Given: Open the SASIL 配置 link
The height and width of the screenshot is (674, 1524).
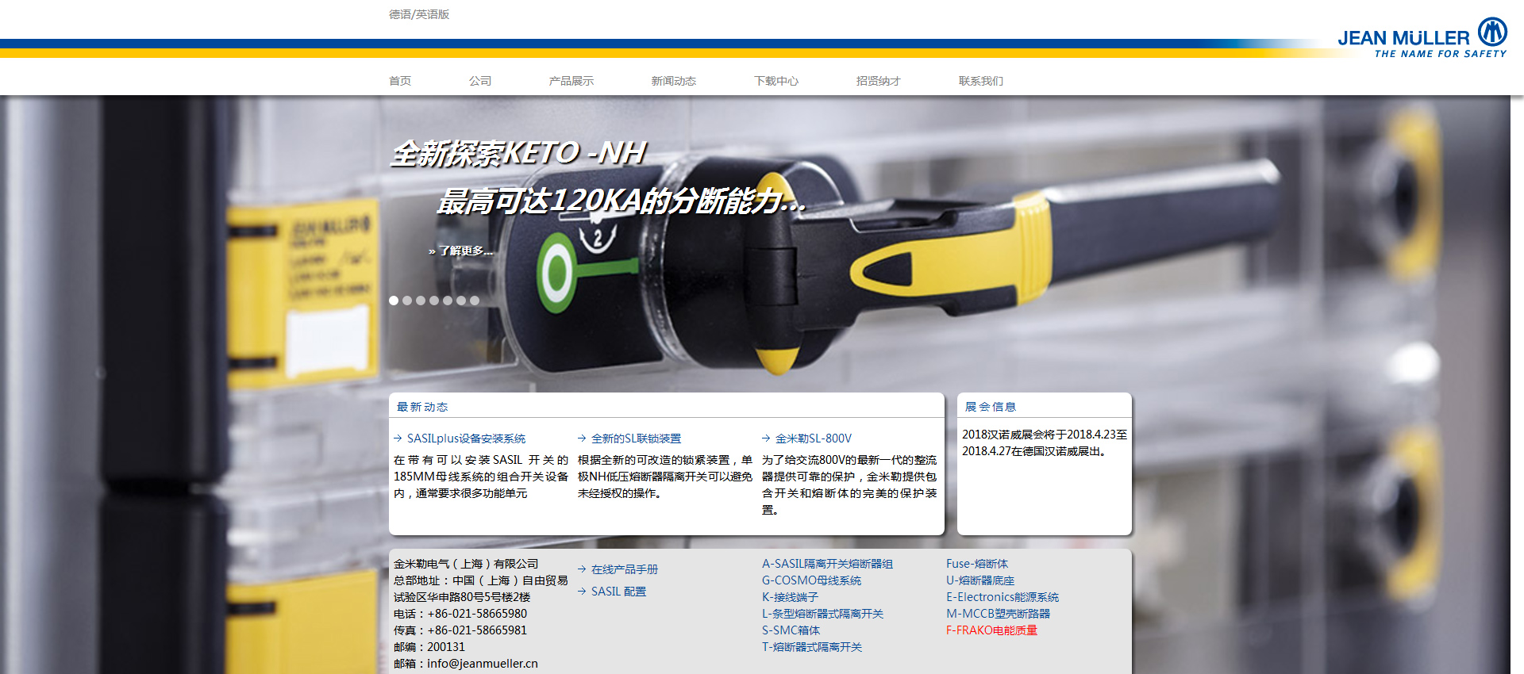Looking at the screenshot, I should [x=618, y=592].
